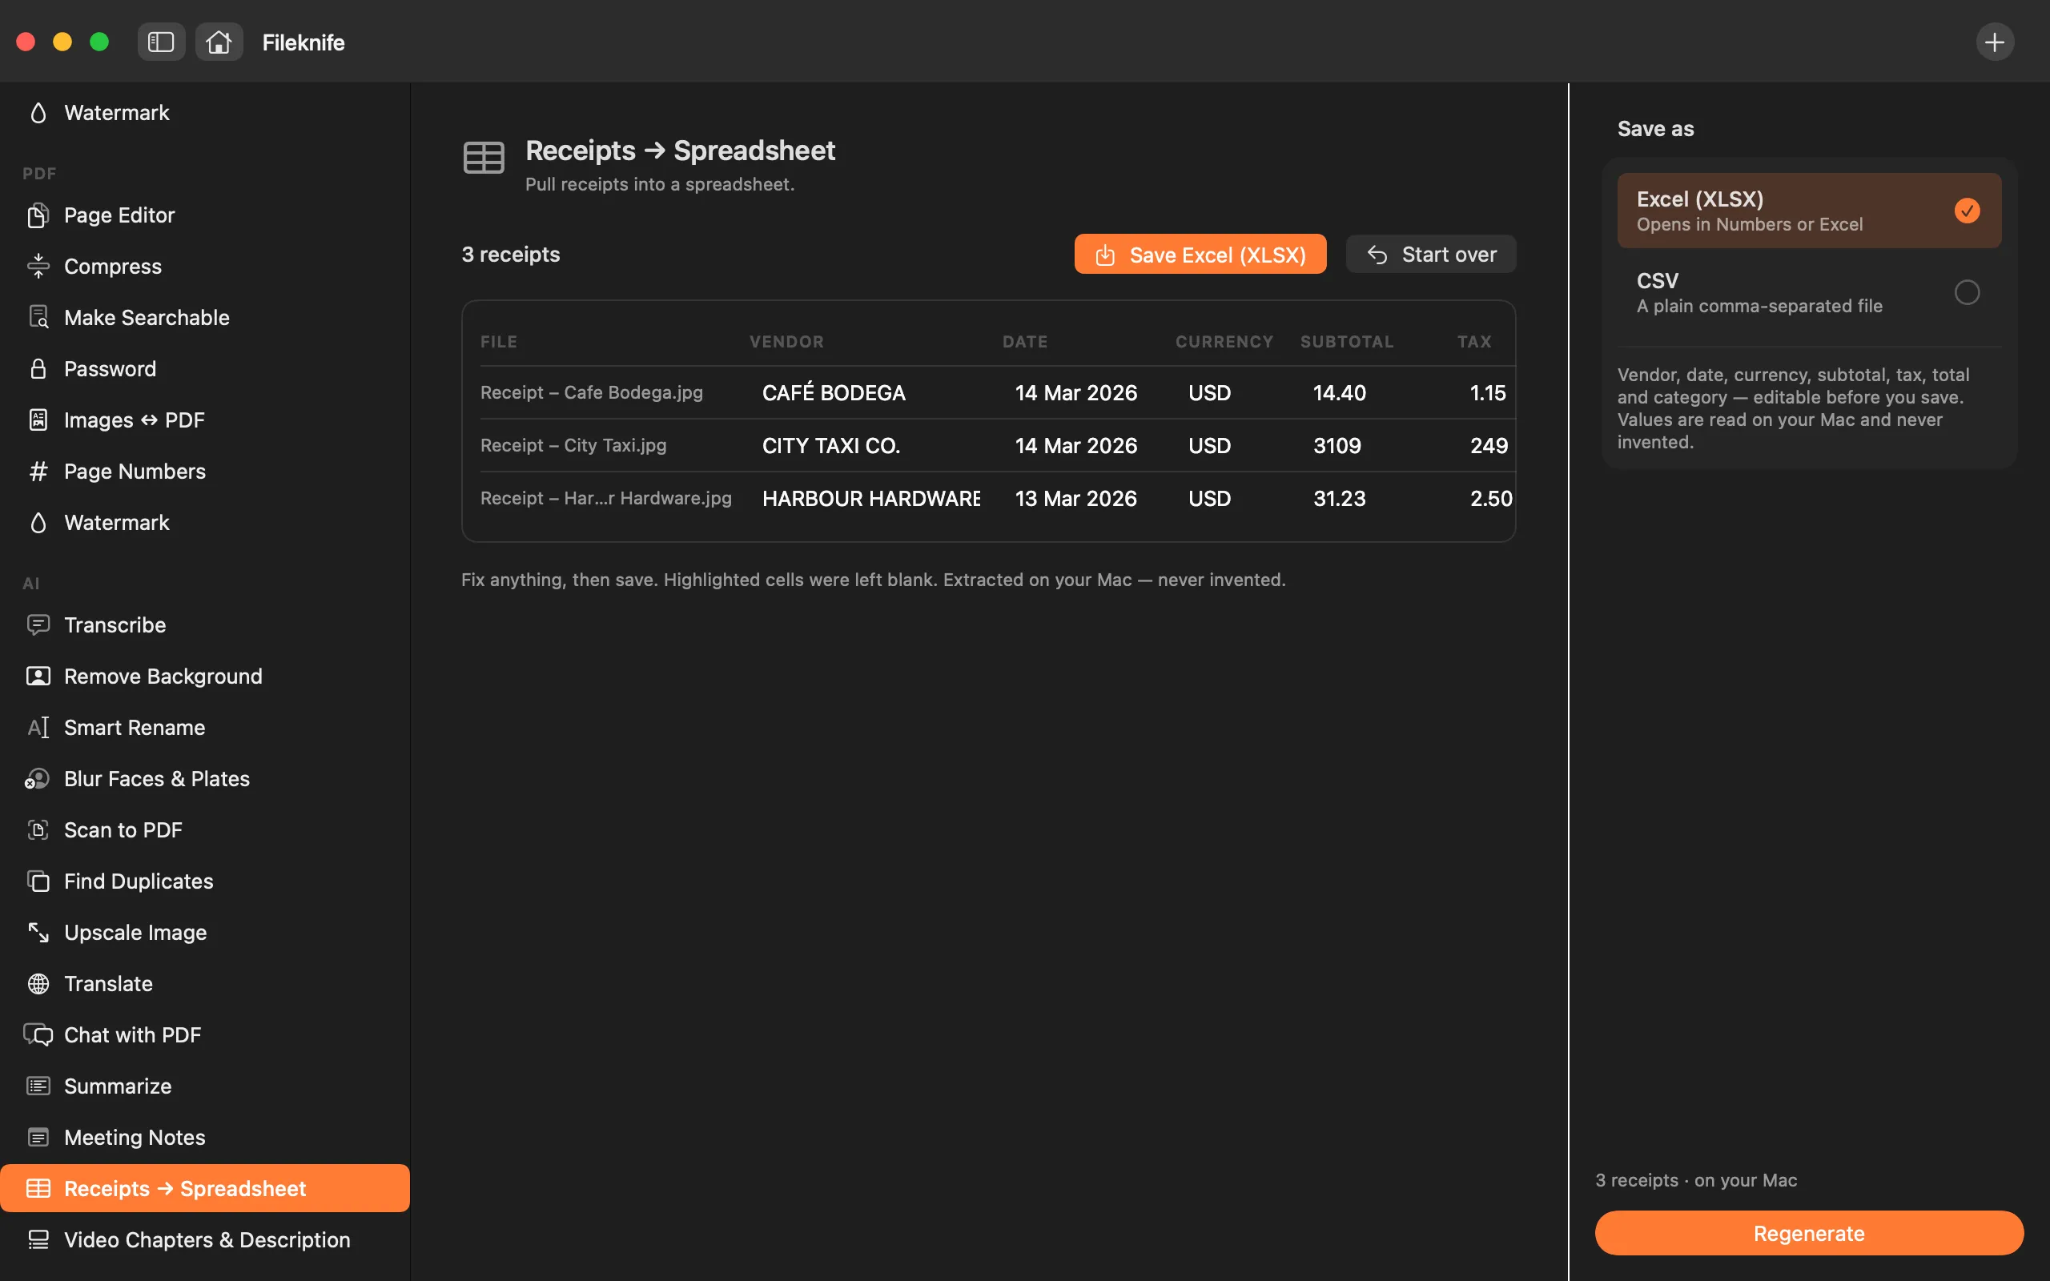The image size is (2050, 1281).
Task: Select the Receipts → Spreadsheet sidebar icon
Action: point(38,1188)
